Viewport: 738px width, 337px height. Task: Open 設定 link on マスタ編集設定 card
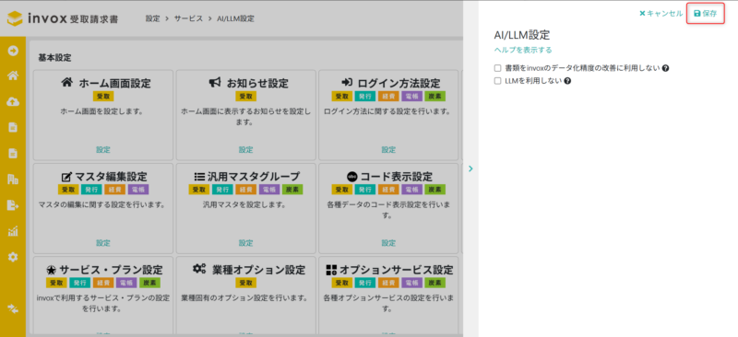pos(103,243)
